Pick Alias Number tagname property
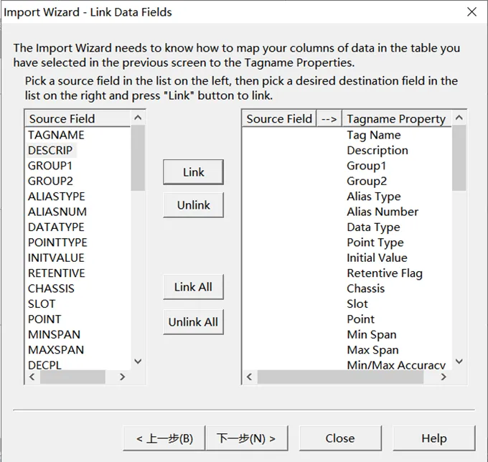488x462 pixels. (383, 212)
